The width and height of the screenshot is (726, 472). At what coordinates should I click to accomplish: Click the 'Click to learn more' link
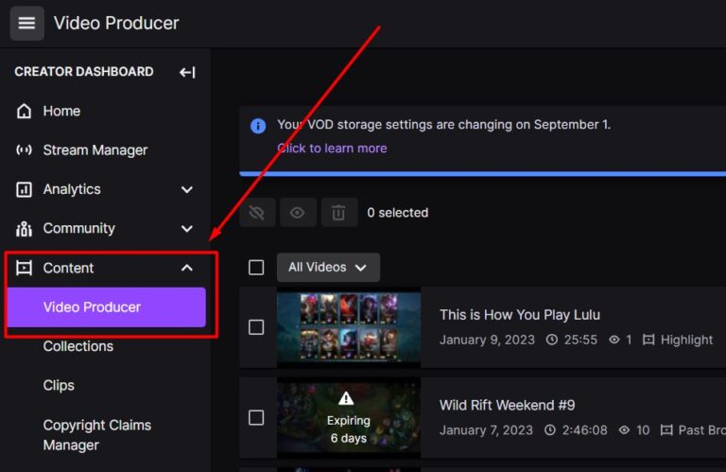point(332,149)
